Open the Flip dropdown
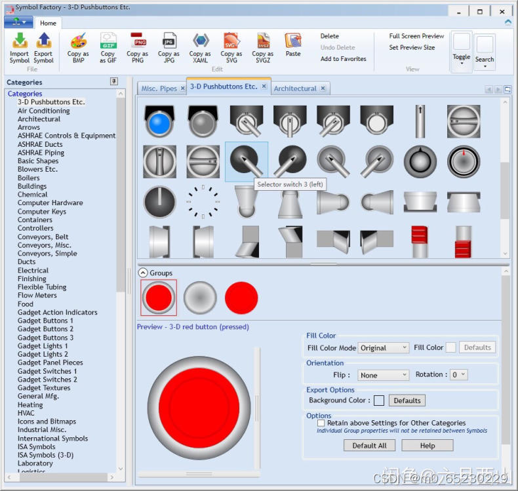 click(x=383, y=375)
